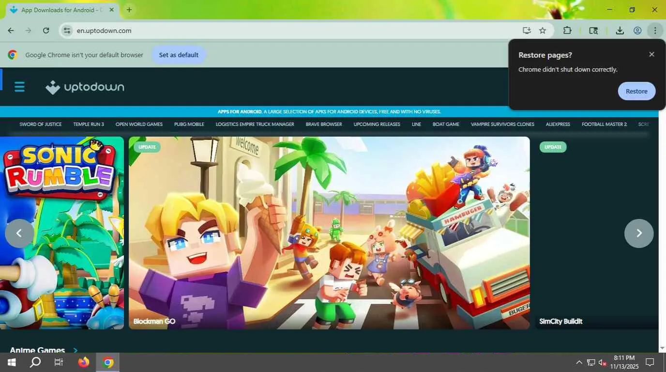Open the Uptodown hamburger menu

[x=19, y=87]
